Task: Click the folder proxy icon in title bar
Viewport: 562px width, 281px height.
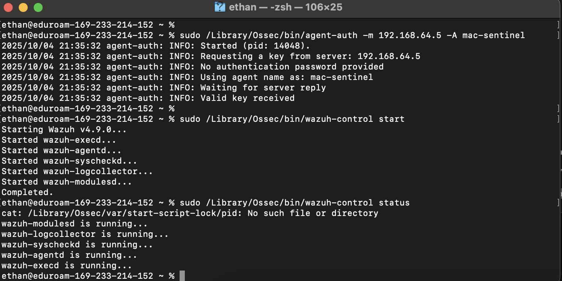Action: point(219,7)
